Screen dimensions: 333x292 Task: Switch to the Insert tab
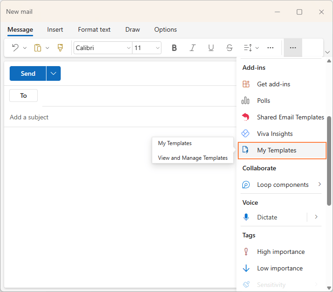[x=55, y=29]
